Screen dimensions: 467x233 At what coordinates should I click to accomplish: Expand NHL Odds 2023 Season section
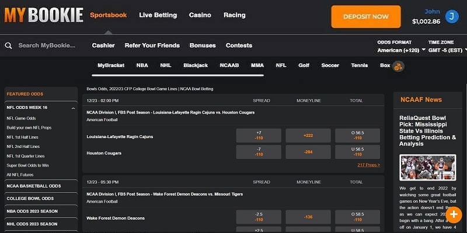click(41, 224)
